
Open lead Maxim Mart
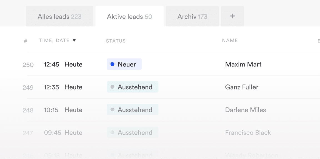pos(243,64)
